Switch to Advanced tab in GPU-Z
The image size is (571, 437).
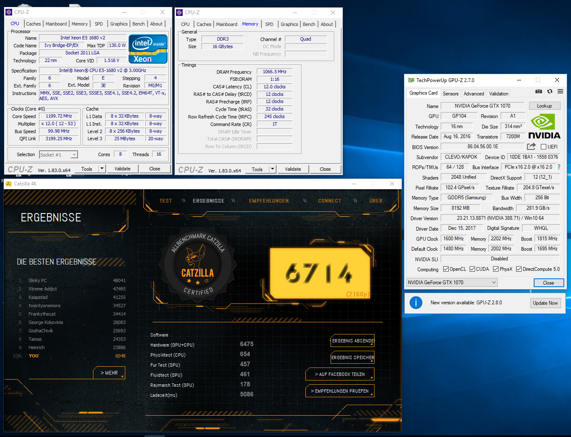click(474, 94)
